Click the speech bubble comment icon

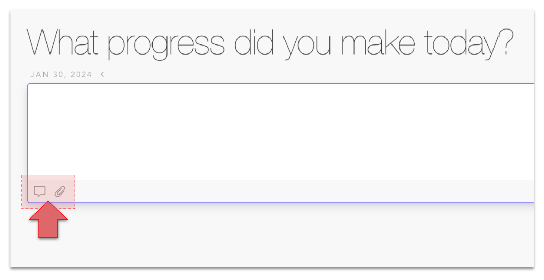(40, 191)
